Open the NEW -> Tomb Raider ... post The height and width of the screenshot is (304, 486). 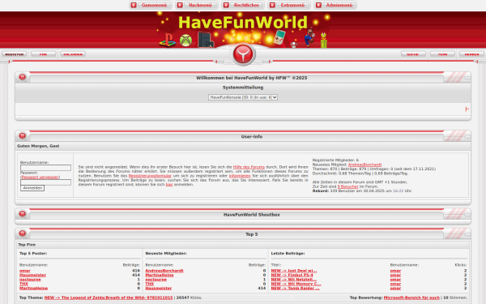click(x=295, y=288)
